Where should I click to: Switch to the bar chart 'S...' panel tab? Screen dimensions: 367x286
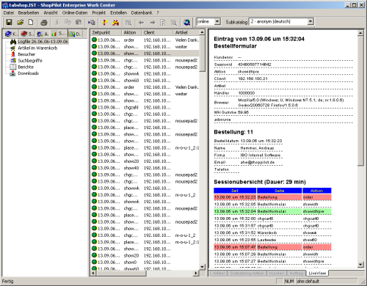59,34
